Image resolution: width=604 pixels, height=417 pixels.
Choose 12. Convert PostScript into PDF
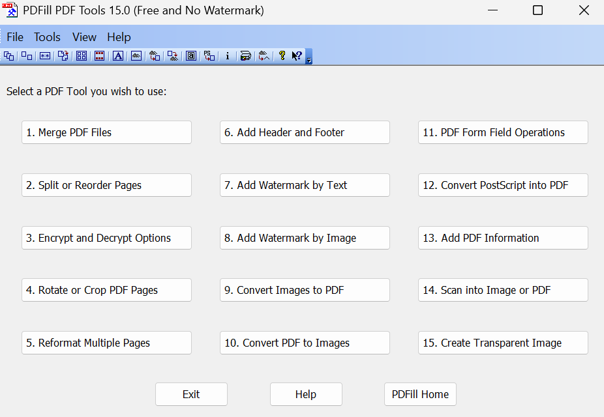click(x=503, y=185)
